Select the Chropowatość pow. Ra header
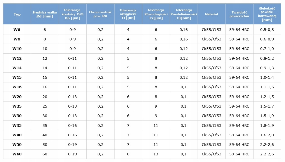Image resolution: width=285 pixels, height=162 pixels. [x=100, y=14]
